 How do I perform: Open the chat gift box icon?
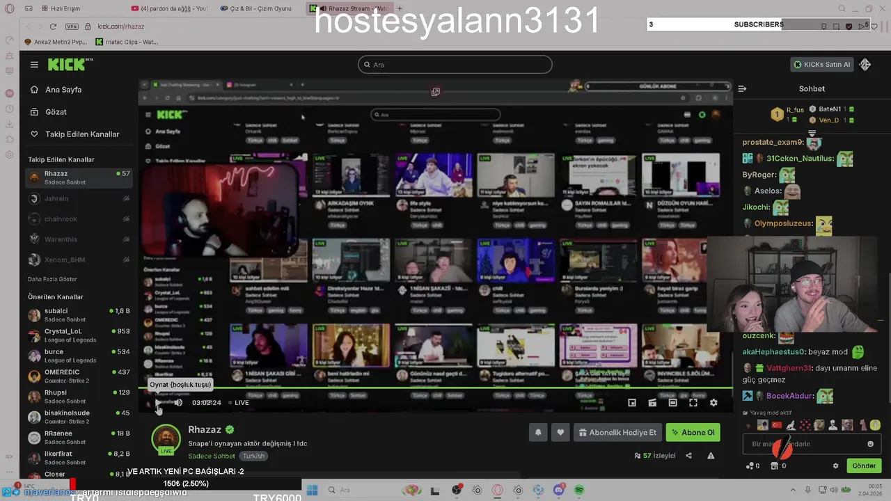[x=774, y=466]
